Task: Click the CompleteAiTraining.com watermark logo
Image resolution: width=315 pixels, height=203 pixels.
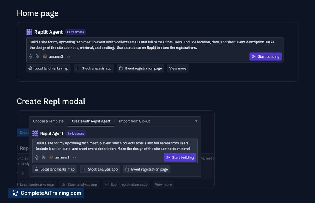Action: 16,193
